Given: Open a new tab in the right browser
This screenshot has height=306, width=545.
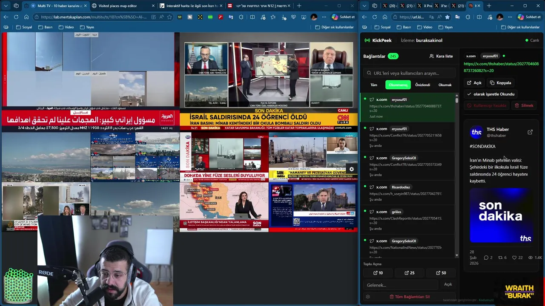Looking at the screenshot, I should (489, 6).
